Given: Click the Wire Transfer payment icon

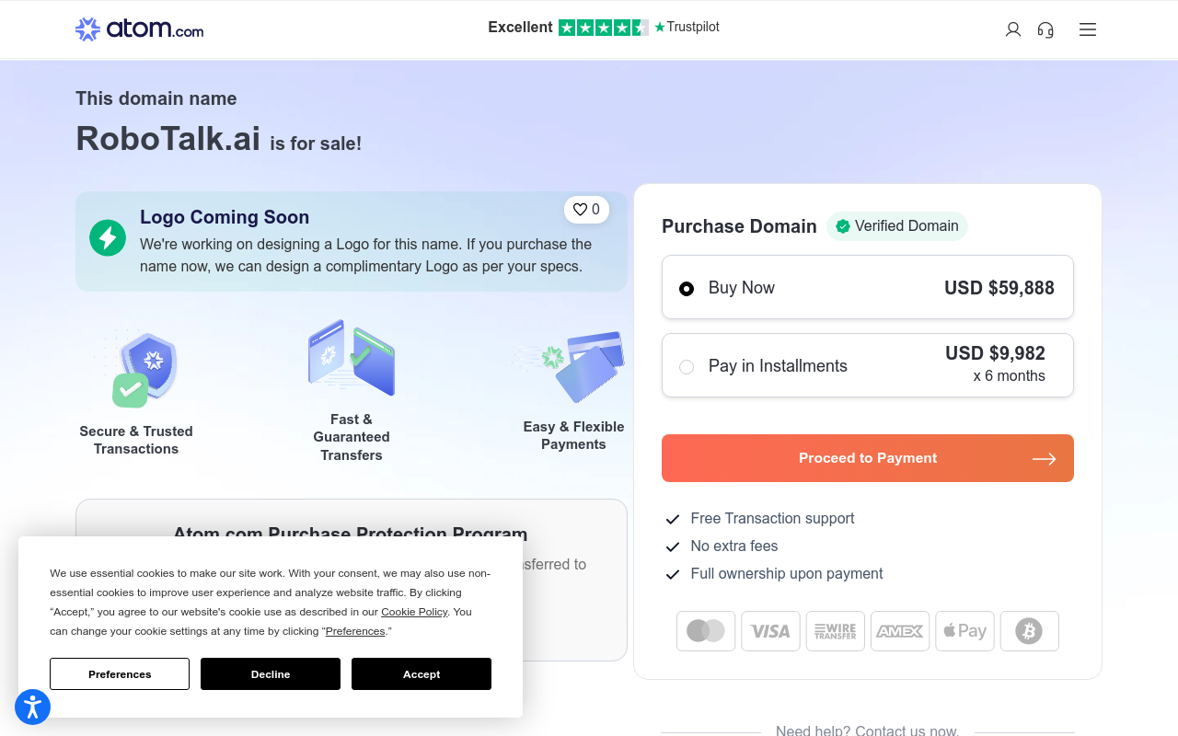Looking at the screenshot, I should pos(836,631).
